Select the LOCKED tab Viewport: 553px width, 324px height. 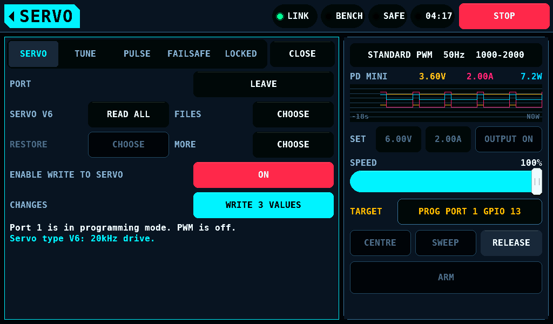coord(241,54)
